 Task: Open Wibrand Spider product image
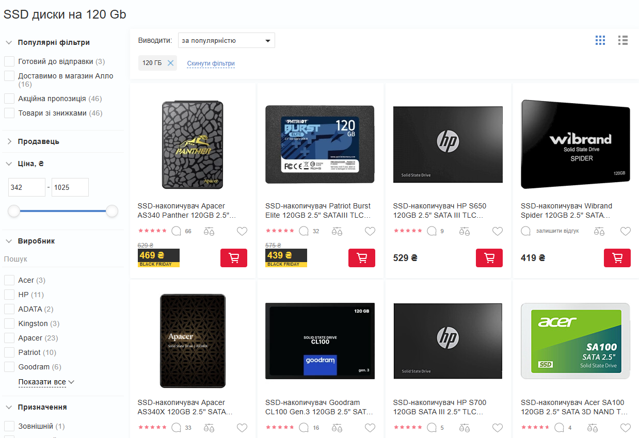576,144
